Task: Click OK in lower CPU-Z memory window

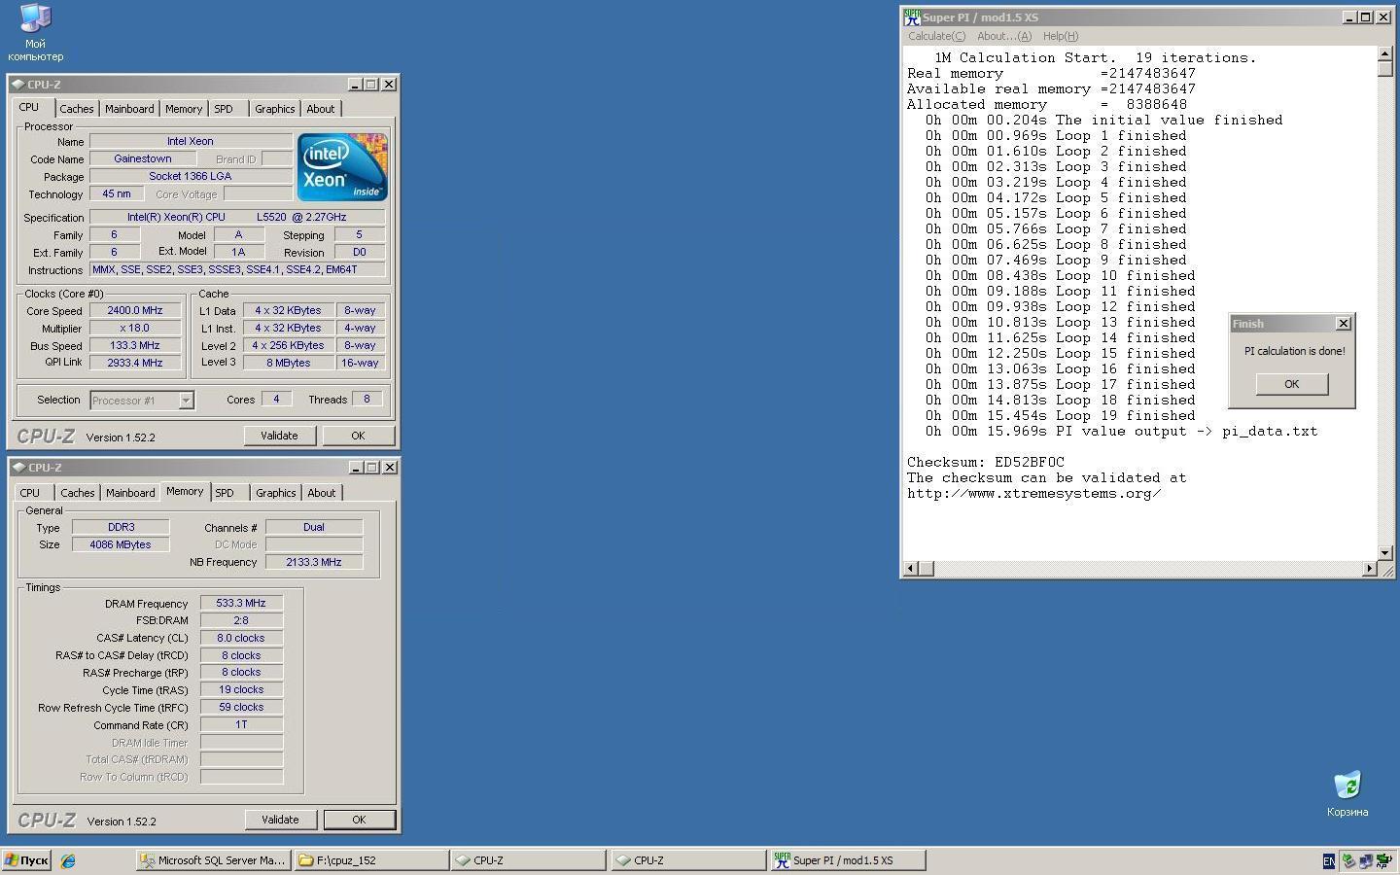Action: (359, 820)
